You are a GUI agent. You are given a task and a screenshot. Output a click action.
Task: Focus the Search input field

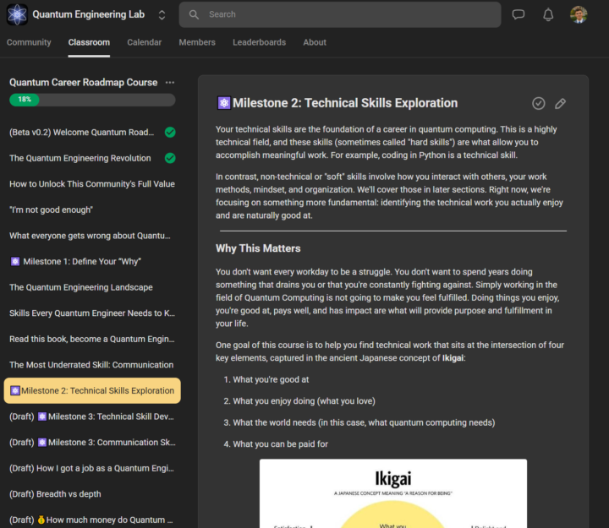pyautogui.click(x=340, y=14)
